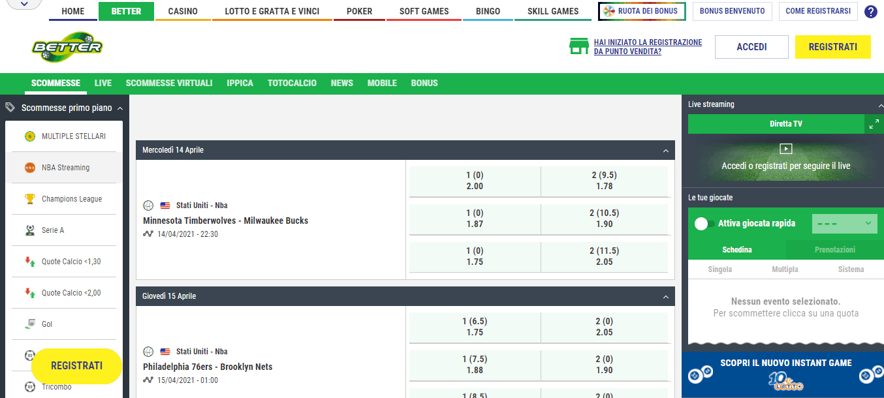Click the COME REGISTRARSI button
This screenshot has height=398, width=884.
click(818, 11)
